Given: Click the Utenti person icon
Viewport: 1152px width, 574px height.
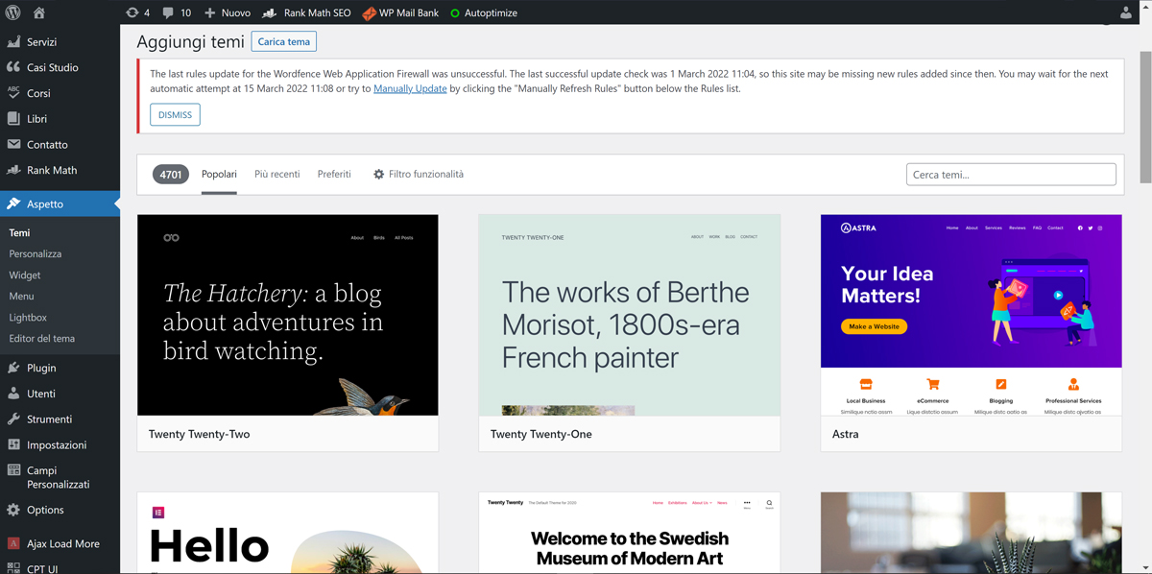Looking at the screenshot, I should [x=13, y=394].
